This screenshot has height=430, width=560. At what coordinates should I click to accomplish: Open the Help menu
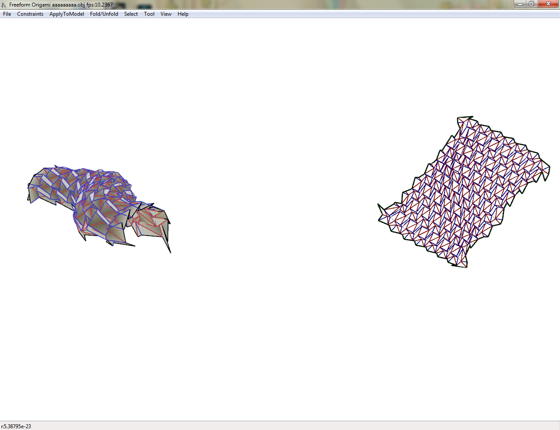click(183, 14)
